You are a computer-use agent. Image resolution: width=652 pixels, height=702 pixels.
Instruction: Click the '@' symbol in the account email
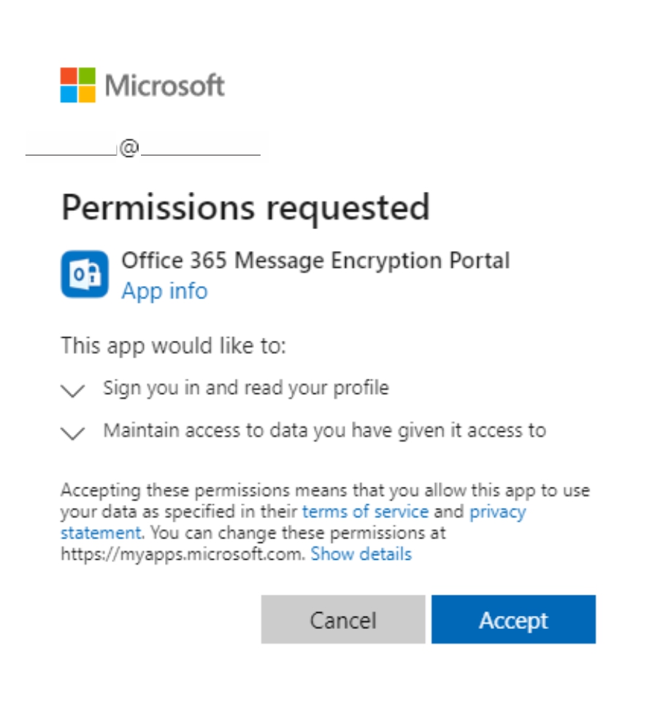pyautogui.click(x=129, y=148)
